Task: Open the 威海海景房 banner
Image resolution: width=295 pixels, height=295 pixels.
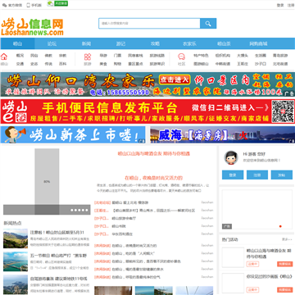Action: (x=222, y=134)
